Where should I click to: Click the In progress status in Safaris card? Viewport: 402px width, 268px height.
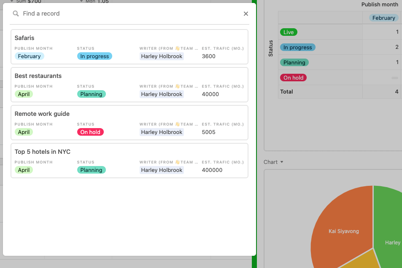(94, 56)
